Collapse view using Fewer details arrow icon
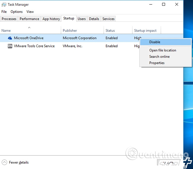 (4, 162)
